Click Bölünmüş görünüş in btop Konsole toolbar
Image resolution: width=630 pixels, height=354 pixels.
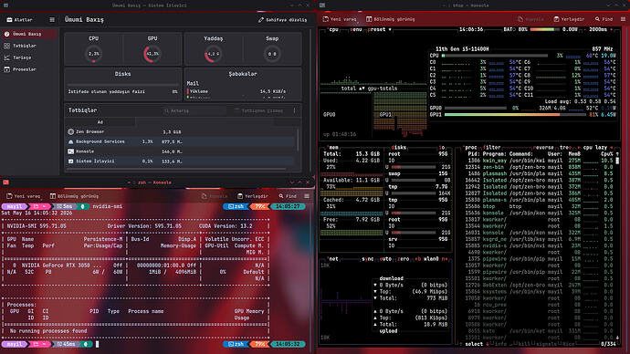[x=390, y=19]
